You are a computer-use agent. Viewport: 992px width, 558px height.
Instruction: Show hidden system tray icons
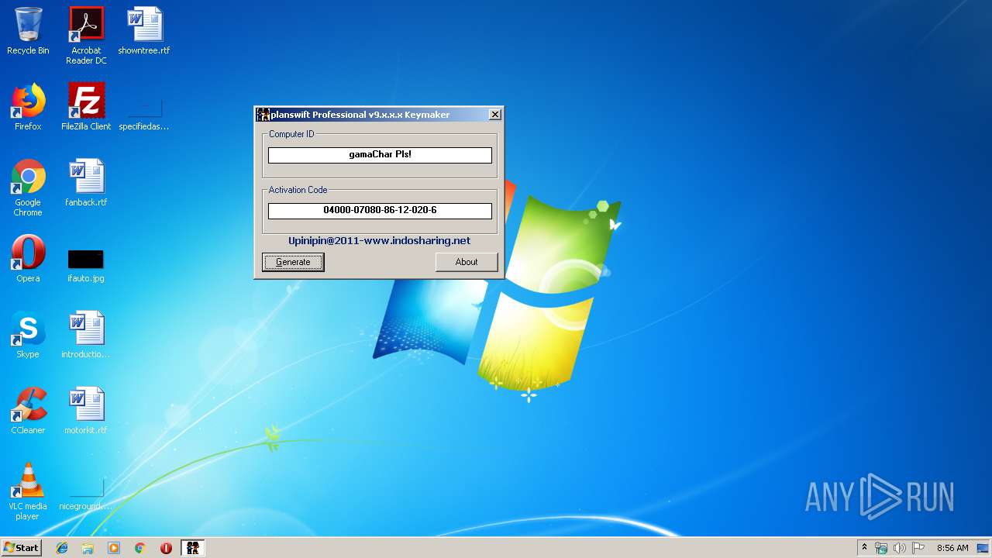pos(864,548)
